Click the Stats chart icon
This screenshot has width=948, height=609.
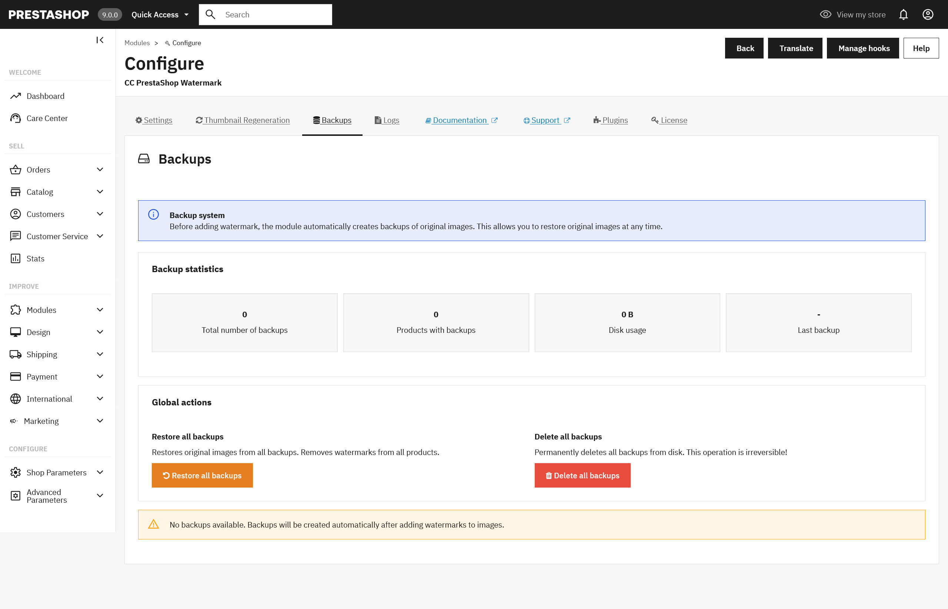coord(16,259)
